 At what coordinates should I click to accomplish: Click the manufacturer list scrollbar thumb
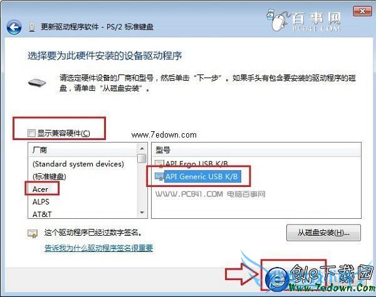coord(142,158)
